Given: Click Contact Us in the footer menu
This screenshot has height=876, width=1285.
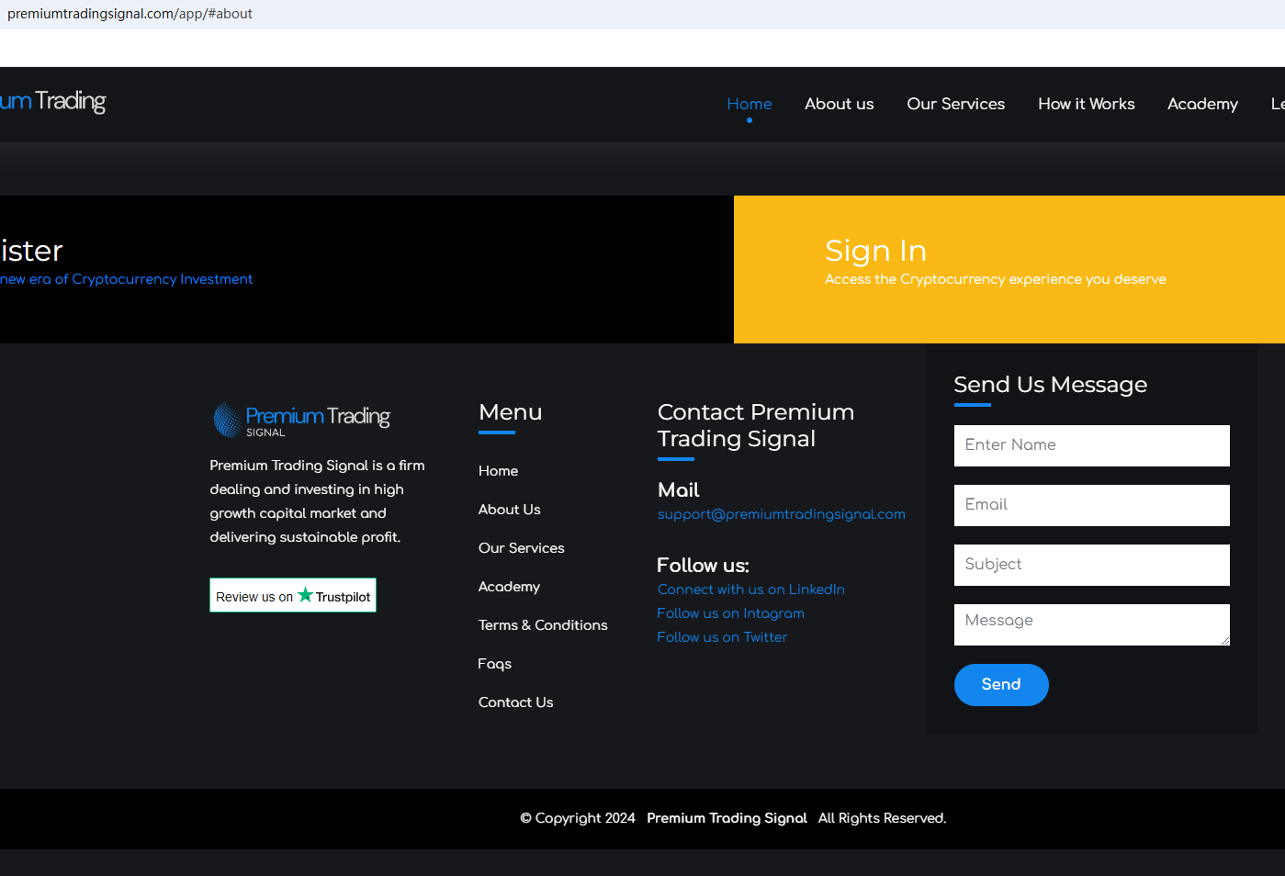Looking at the screenshot, I should click(515, 702).
